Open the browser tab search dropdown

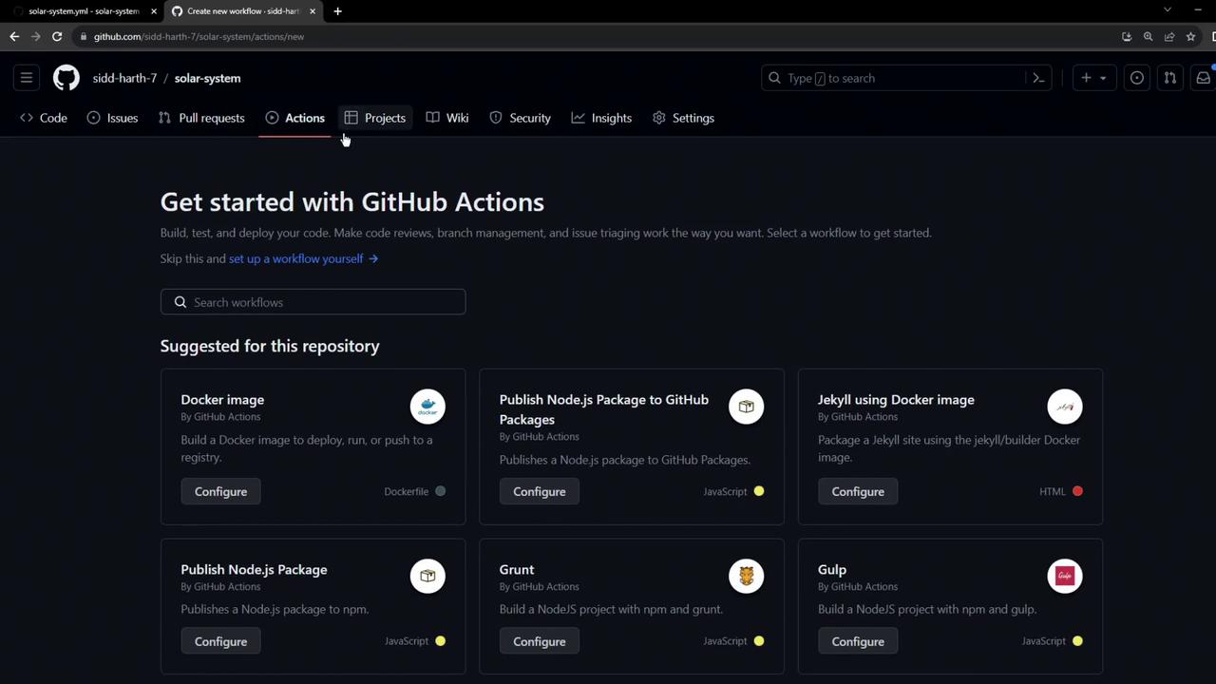point(1168,10)
